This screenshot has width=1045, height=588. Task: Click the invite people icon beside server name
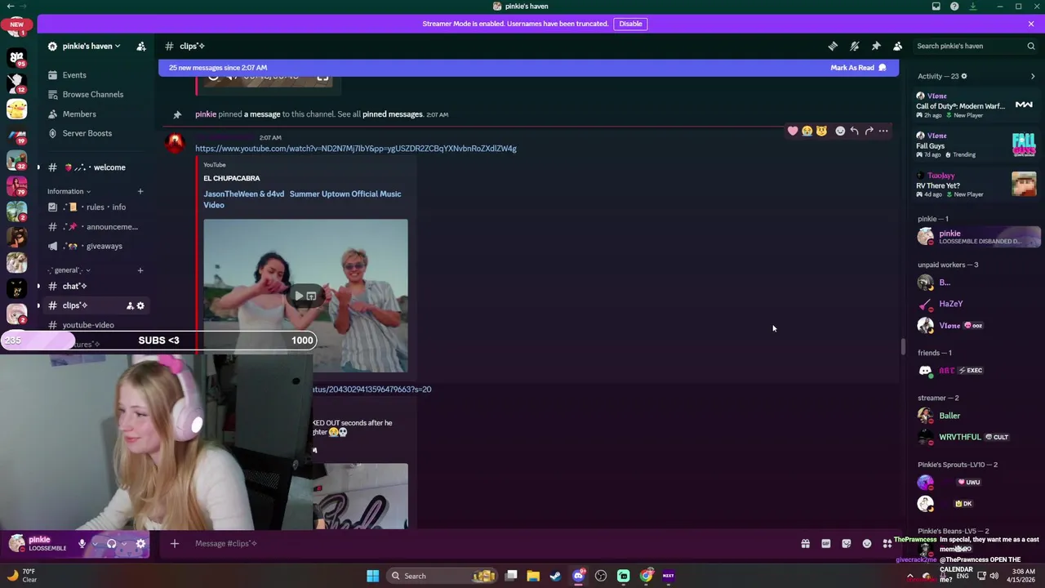(x=140, y=46)
